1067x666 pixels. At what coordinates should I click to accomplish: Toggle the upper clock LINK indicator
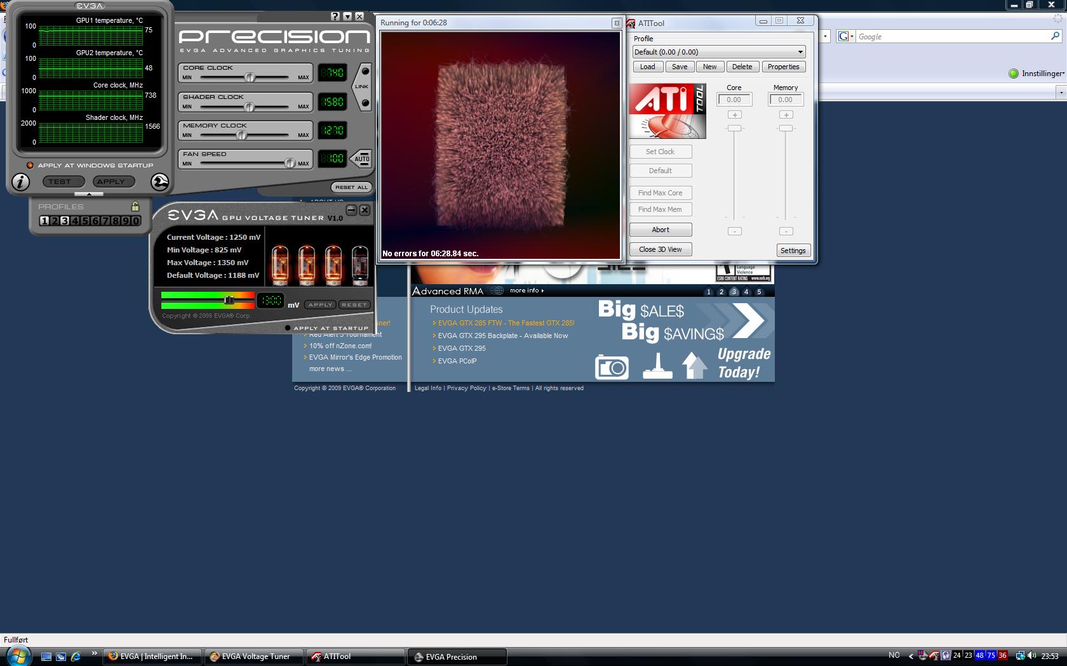point(365,71)
